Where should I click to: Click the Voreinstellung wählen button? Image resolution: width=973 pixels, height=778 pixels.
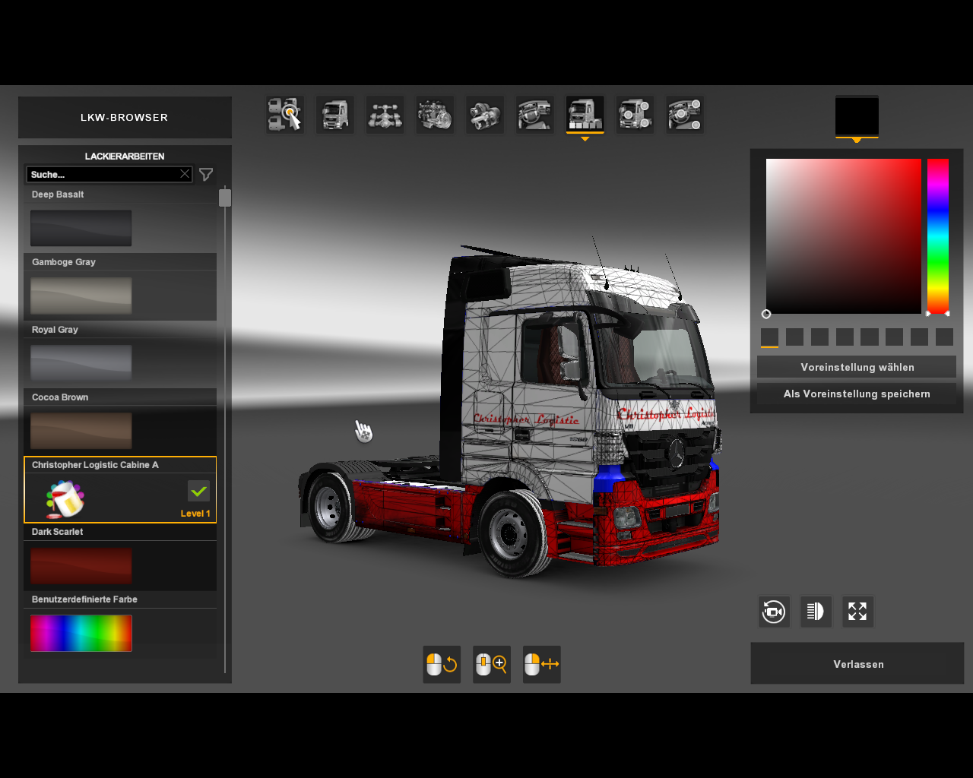point(857,367)
